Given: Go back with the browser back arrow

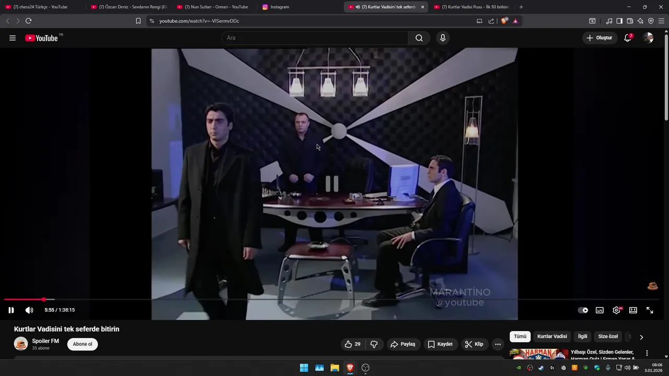Looking at the screenshot, I should (7, 21).
